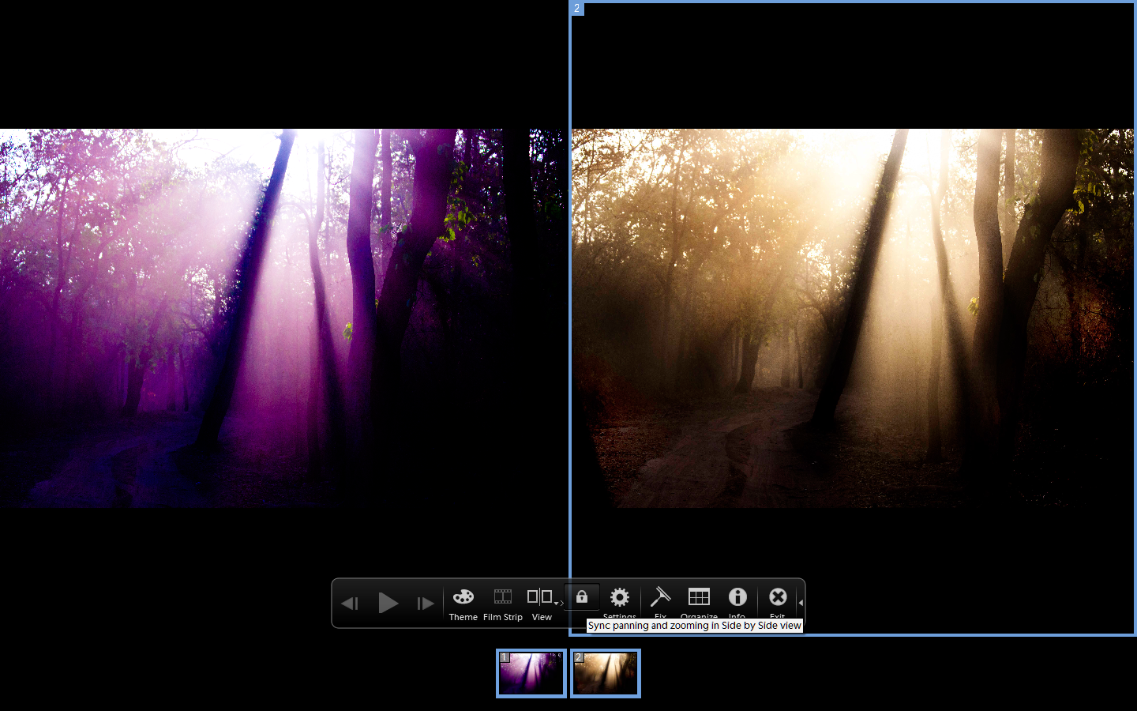Show image Info
This screenshot has height=711, width=1137.
coord(737,597)
